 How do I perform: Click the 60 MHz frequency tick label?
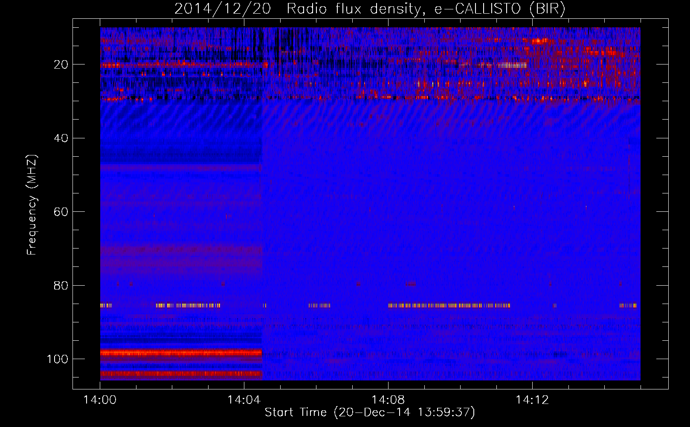click(61, 212)
